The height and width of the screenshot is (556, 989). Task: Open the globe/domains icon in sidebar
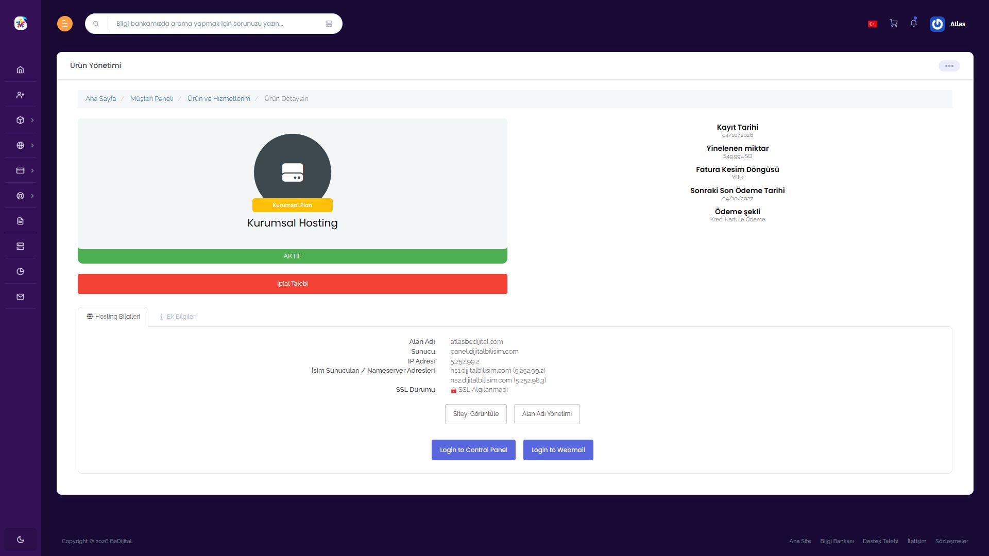pos(21,145)
